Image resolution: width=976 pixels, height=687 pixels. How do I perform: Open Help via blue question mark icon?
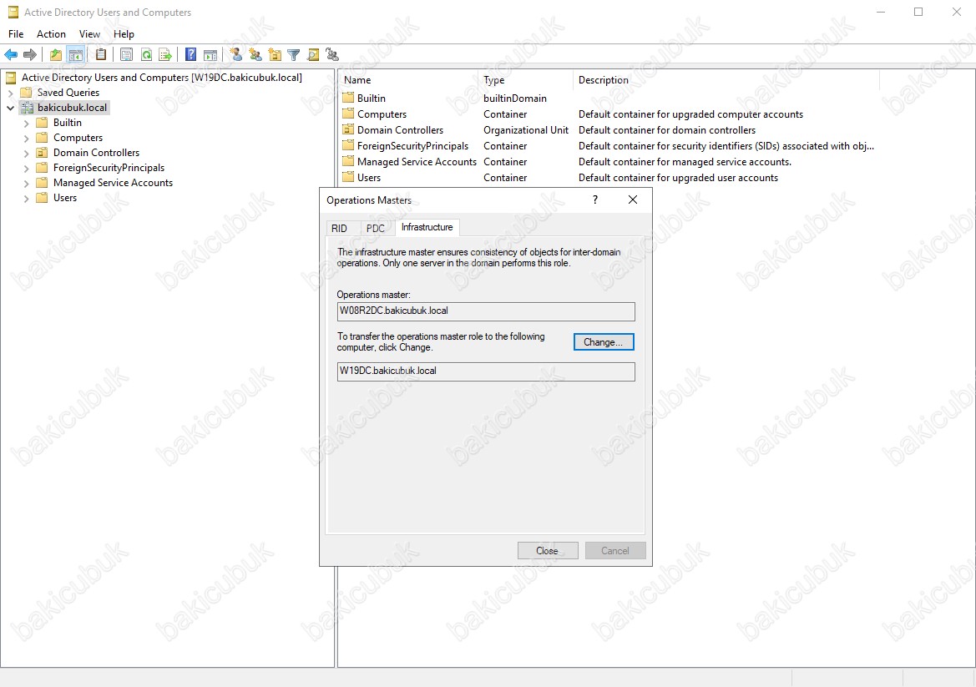(190, 55)
